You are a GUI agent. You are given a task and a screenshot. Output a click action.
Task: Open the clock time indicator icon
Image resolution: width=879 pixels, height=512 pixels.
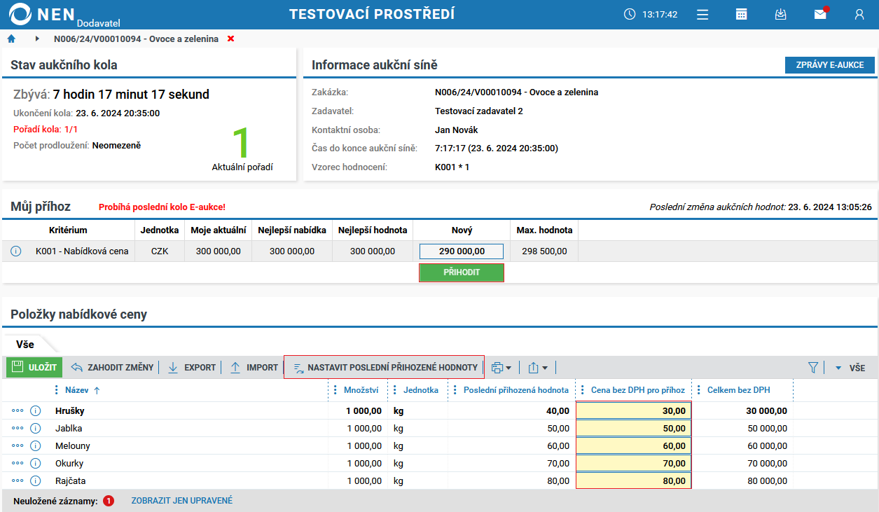[x=630, y=14]
